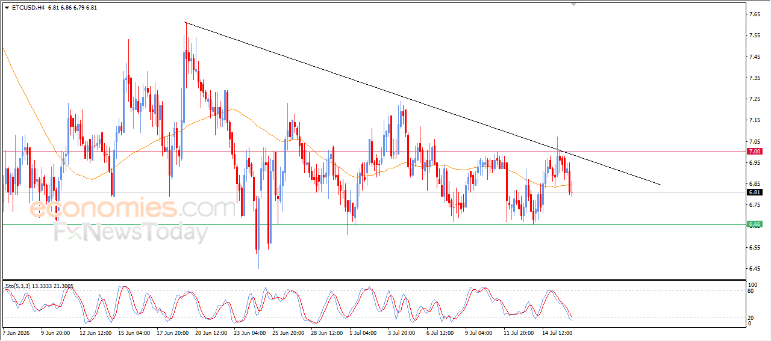Select the black descending trendline
The image size is (771, 341).
pos(422,103)
